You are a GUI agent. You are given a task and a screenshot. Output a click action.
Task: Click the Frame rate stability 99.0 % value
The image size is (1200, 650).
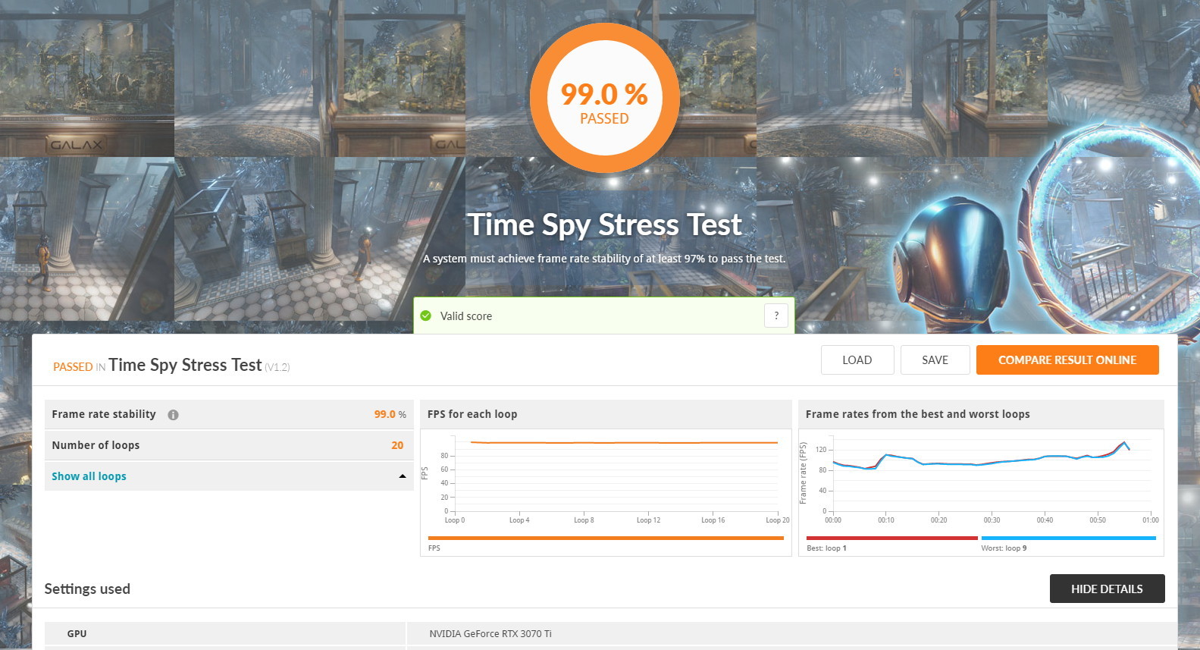coord(390,414)
